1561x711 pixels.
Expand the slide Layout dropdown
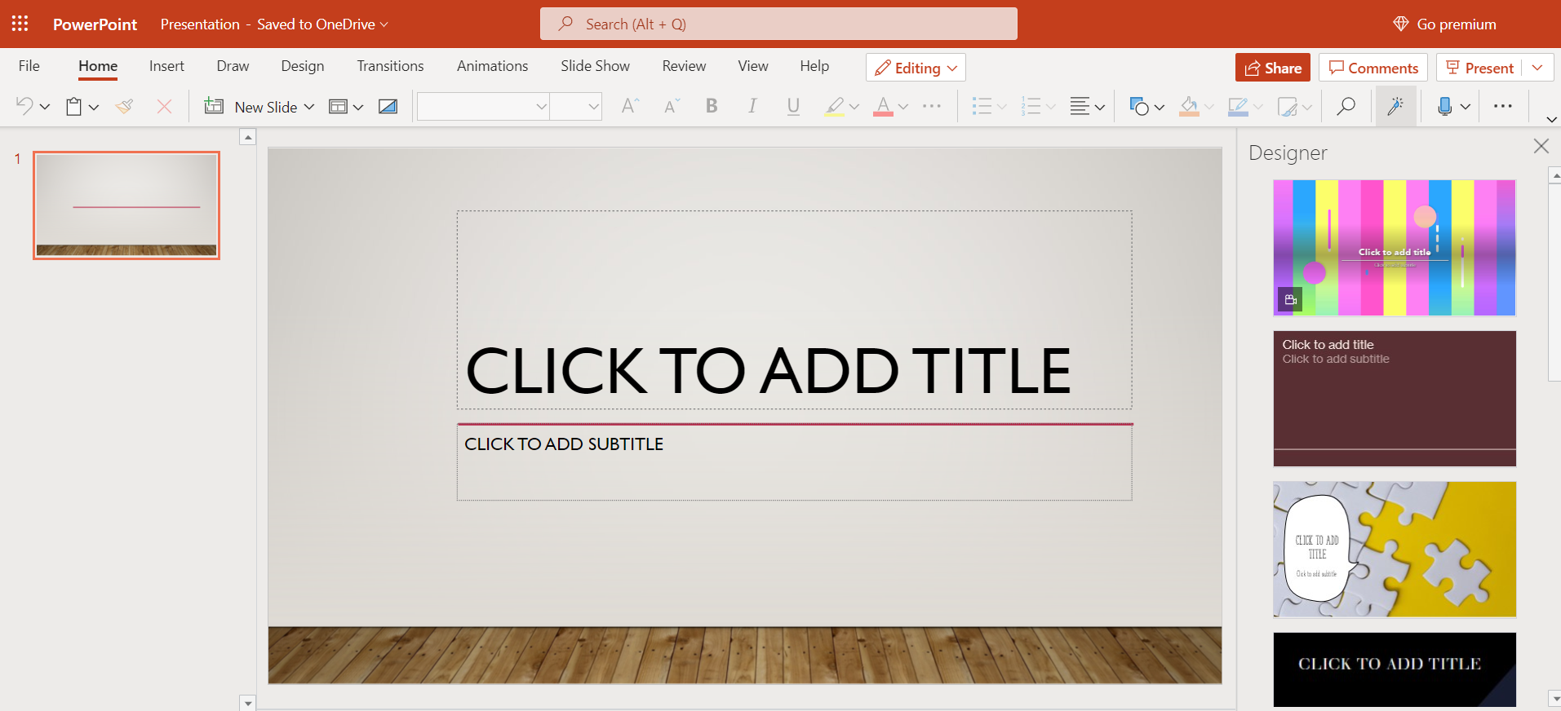(357, 107)
